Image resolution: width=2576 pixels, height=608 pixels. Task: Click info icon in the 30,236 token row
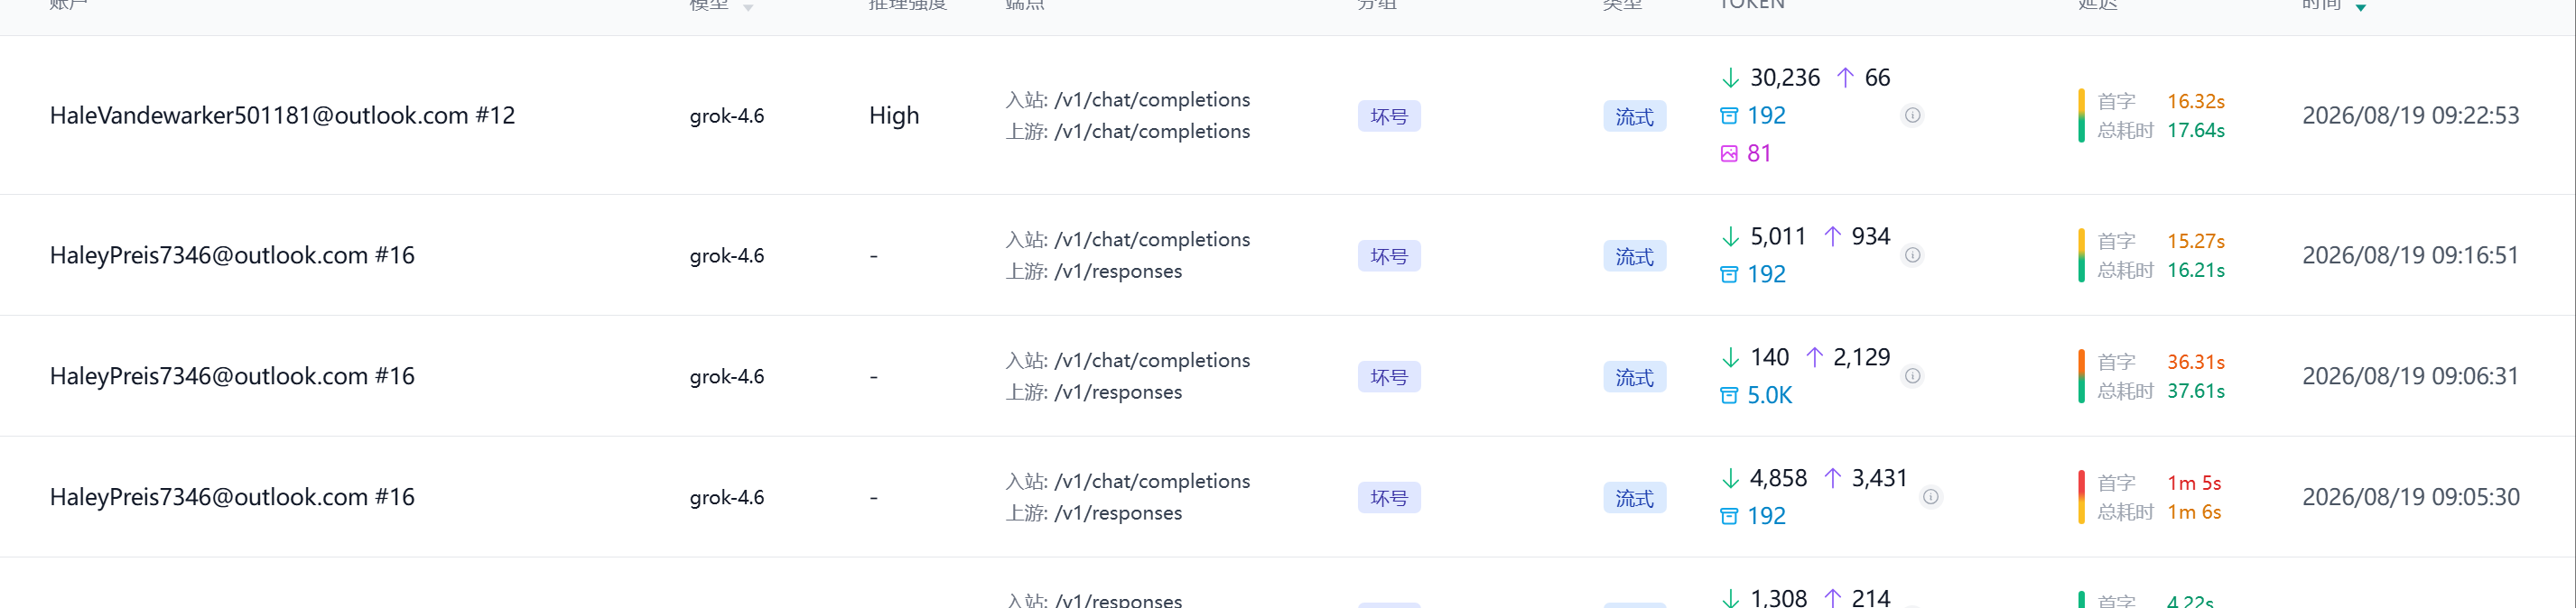(x=1912, y=115)
